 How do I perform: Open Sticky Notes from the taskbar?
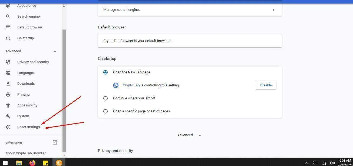click(45, 163)
